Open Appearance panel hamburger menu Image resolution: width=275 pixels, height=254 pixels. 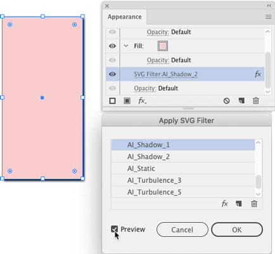[x=269, y=17]
